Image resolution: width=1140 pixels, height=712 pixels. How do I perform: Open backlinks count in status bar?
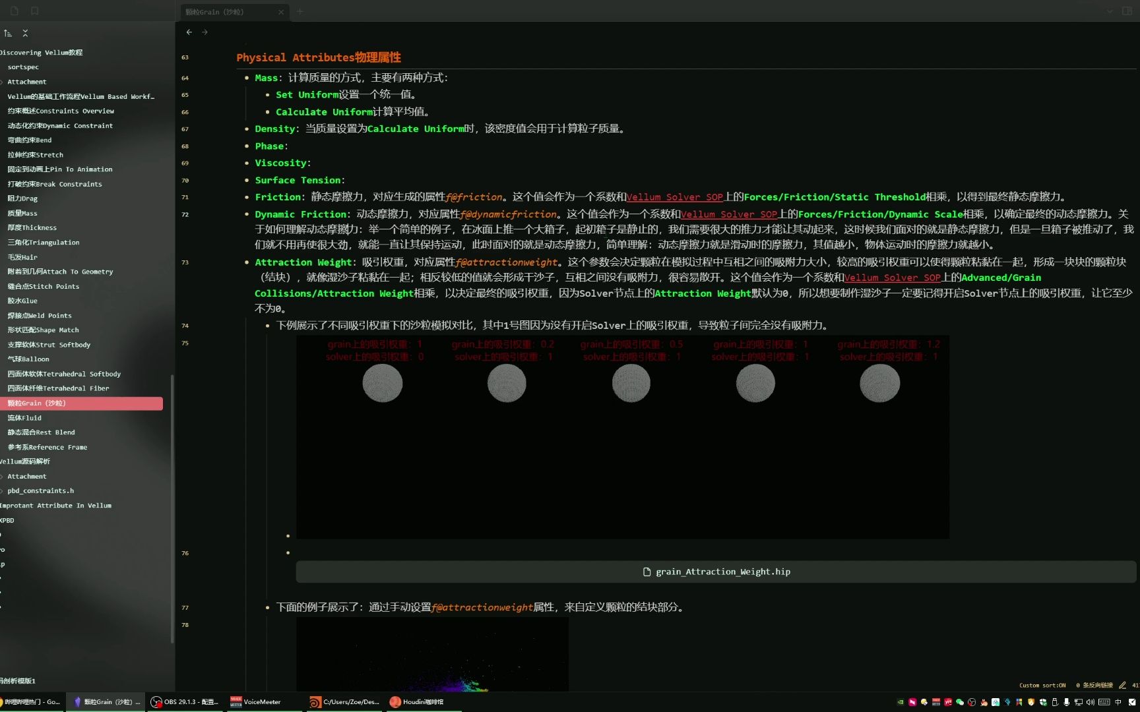[1094, 686]
